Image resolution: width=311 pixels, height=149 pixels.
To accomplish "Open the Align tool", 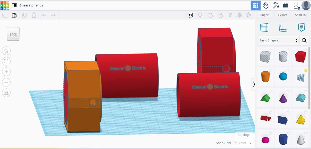I will (230, 15).
